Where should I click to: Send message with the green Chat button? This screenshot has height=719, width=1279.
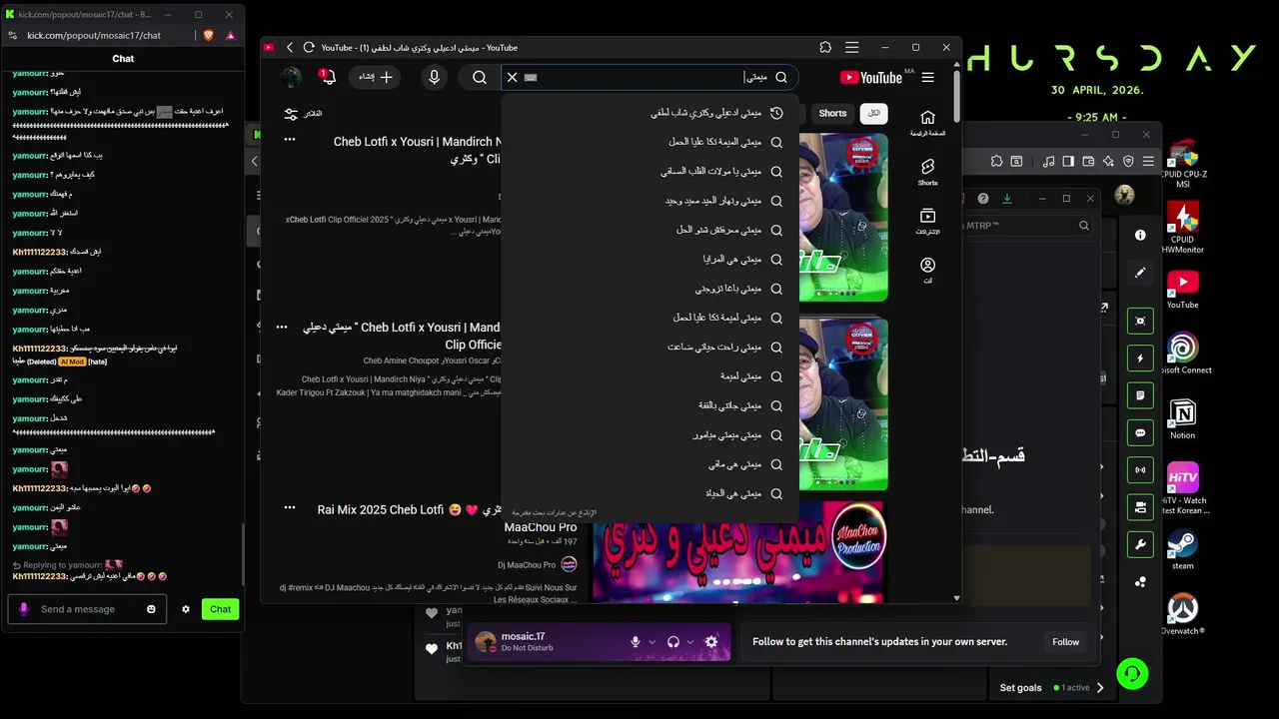point(220,609)
